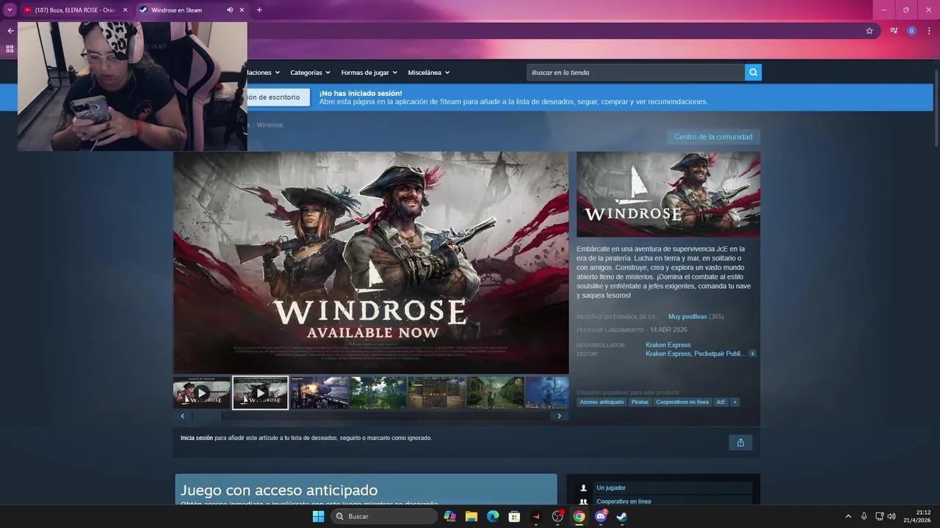Open Steam from the taskbar
The height and width of the screenshot is (528, 940).
[x=622, y=516]
